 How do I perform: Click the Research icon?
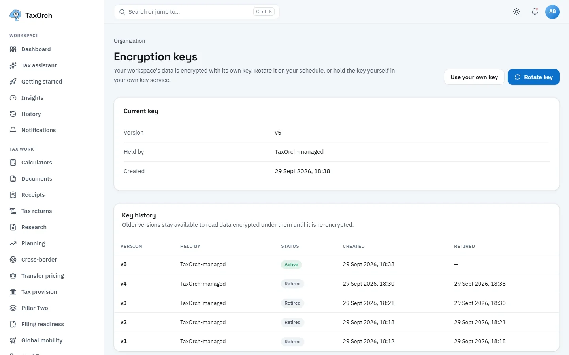13,227
